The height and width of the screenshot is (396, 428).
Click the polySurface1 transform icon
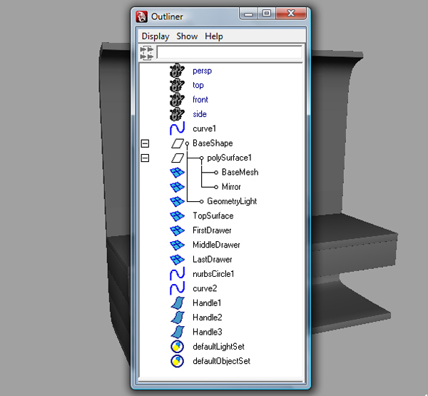(x=178, y=158)
